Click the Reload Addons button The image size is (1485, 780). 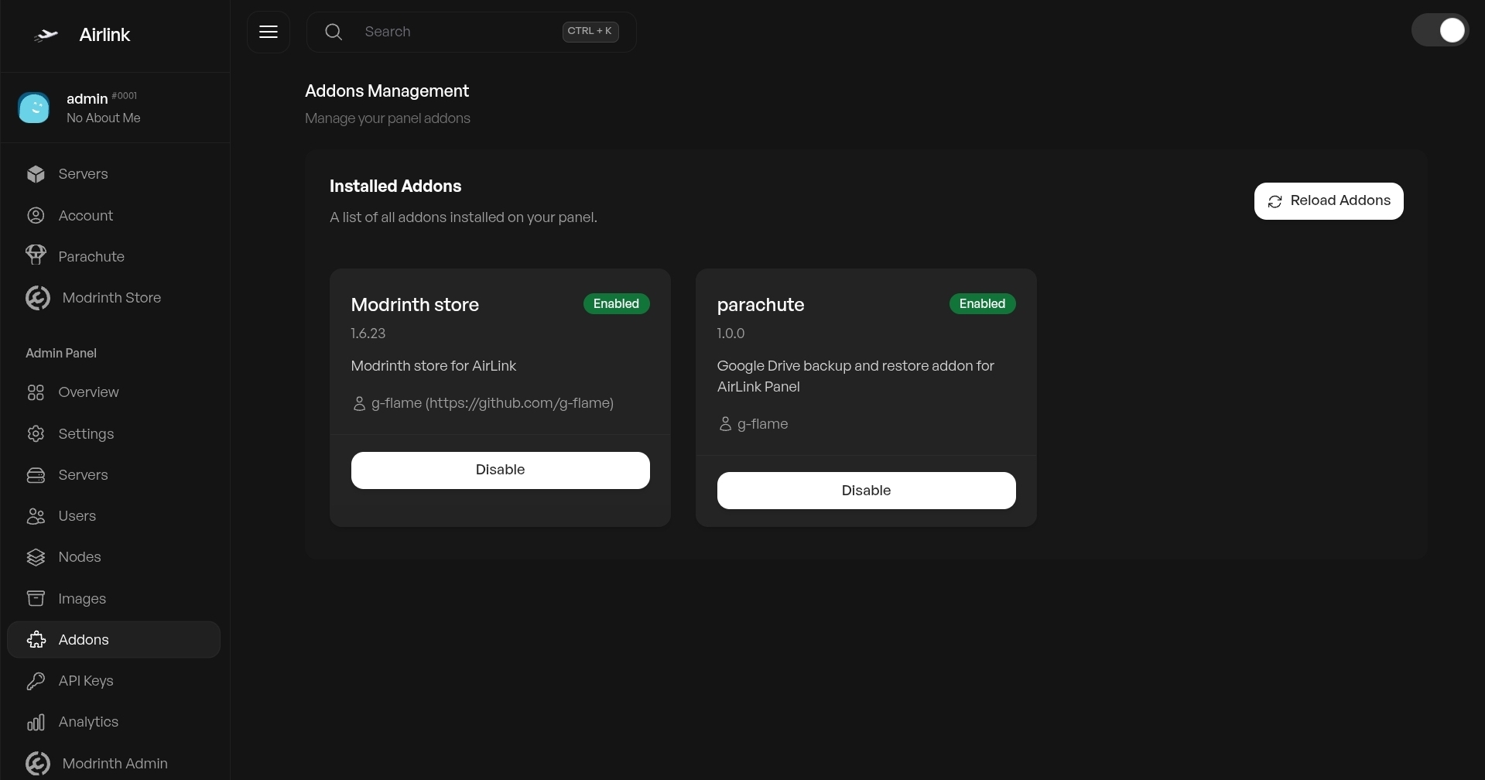[1328, 201]
